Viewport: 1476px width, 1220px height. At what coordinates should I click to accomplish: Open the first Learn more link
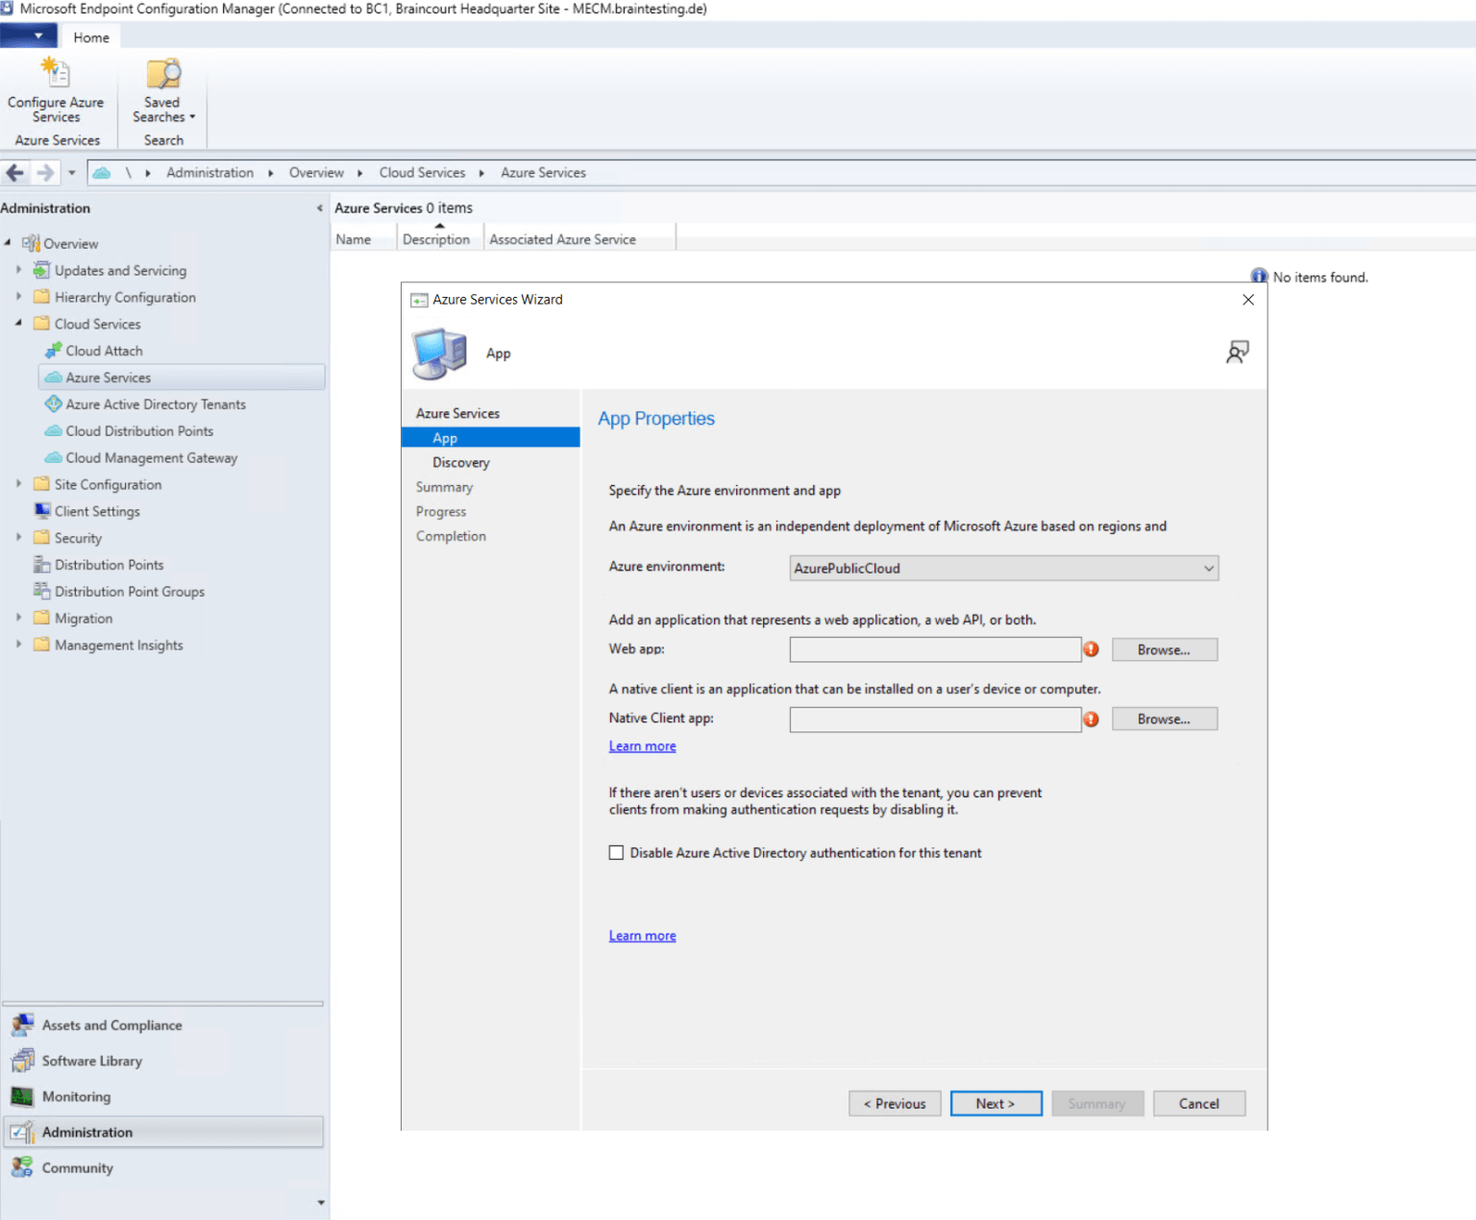coord(641,745)
